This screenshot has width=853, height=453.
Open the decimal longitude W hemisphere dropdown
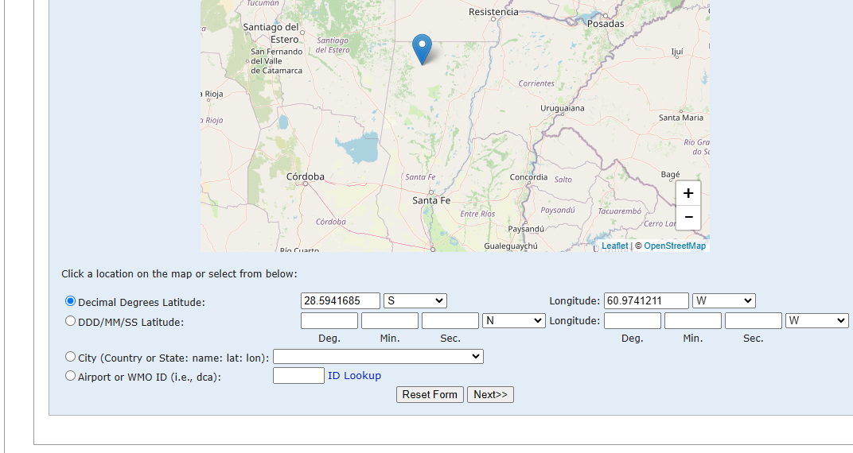click(723, 301)
